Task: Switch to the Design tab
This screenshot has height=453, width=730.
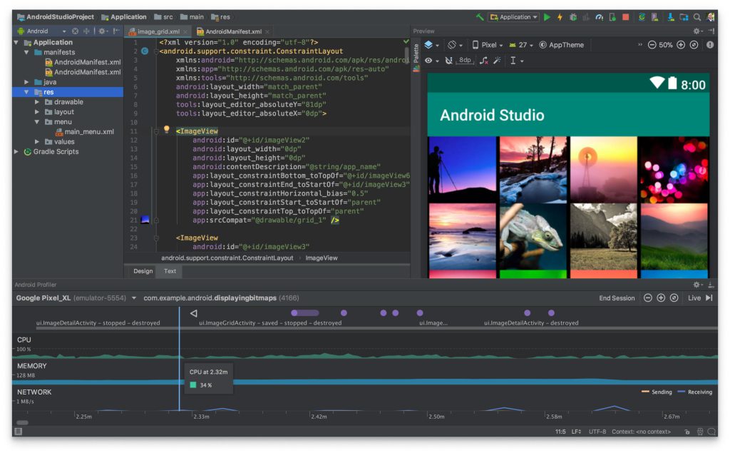Action: (143, 271)
